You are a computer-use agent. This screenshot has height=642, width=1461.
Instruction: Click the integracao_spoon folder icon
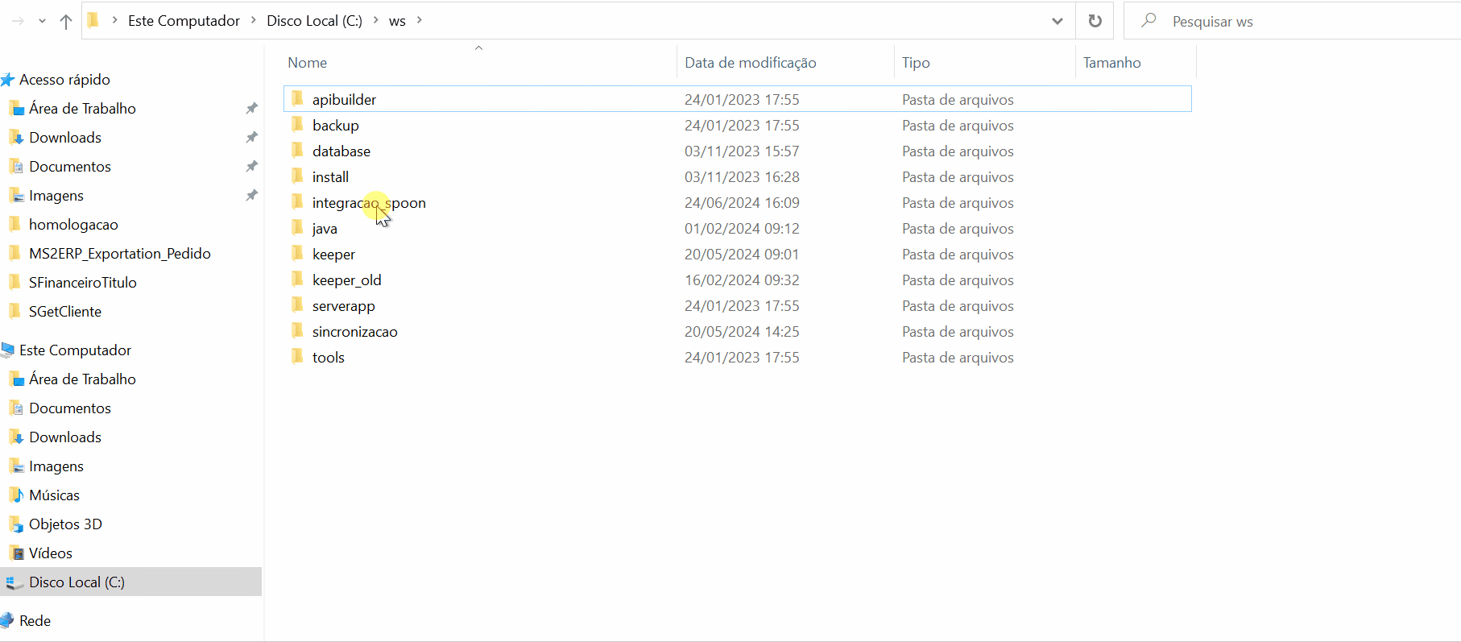pyautogui.click(x=297, y=201)
